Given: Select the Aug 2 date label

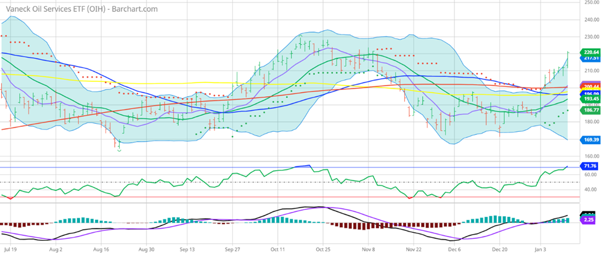Looking at the screenshot, I should [55, 249].
